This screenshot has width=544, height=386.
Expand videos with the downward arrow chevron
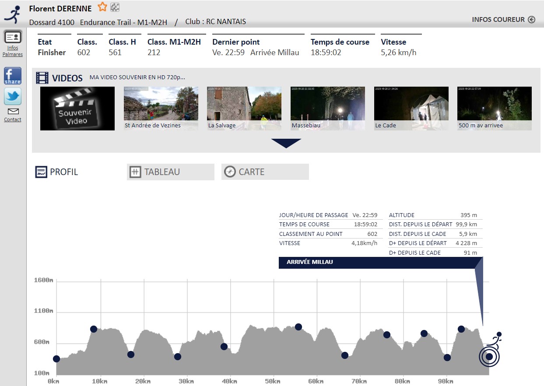287,143
